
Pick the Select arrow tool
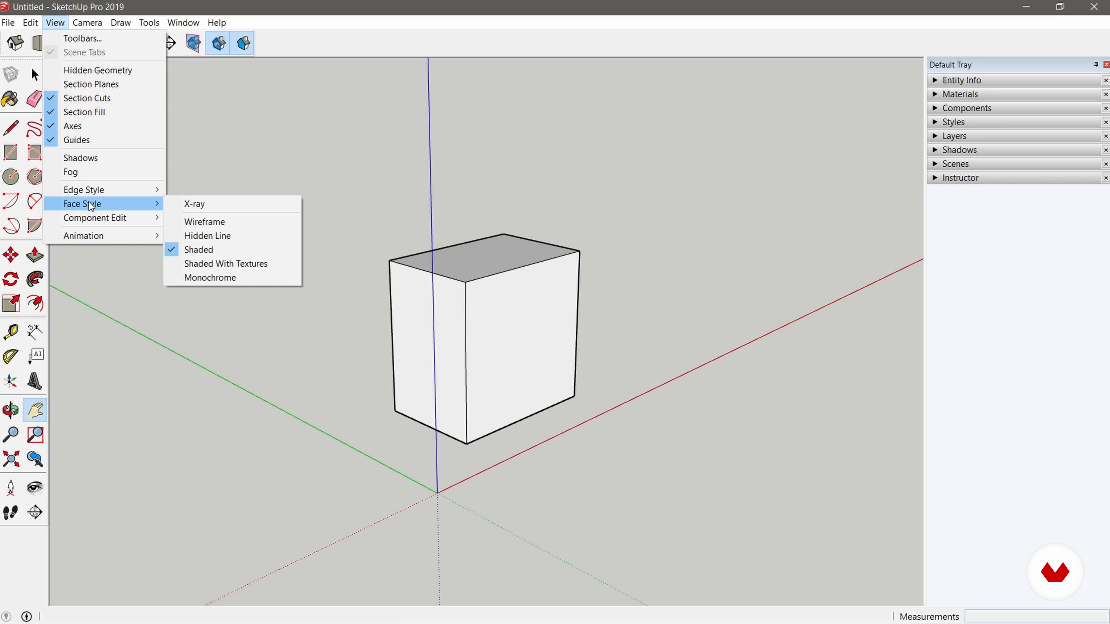tap(35, 75)
